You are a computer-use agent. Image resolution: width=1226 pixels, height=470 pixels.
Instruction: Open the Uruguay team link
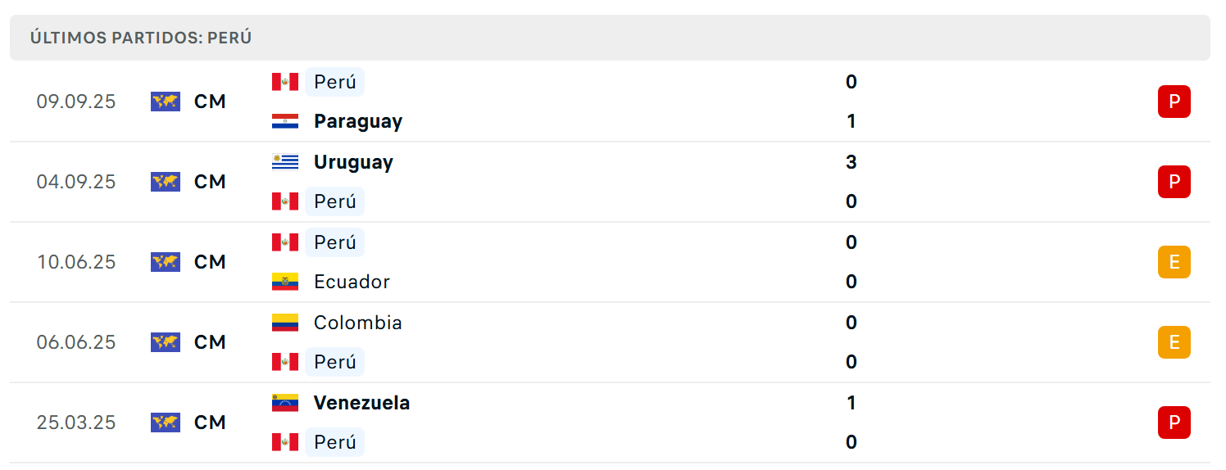tap(353, 162)
